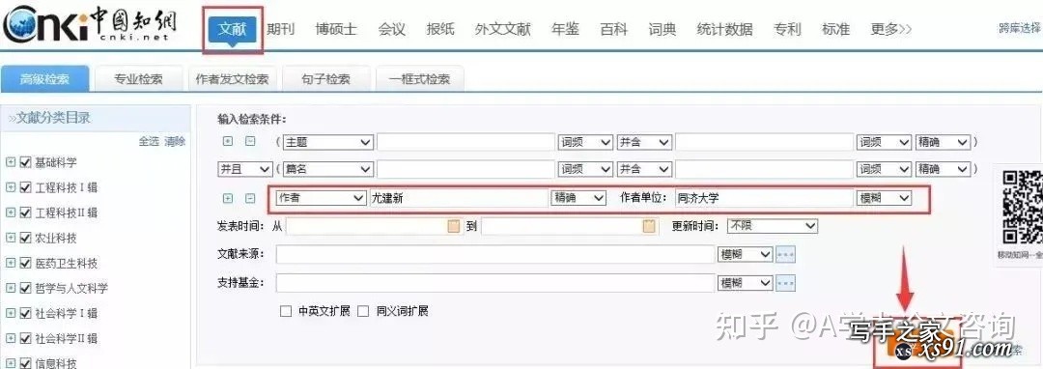Uncheck the 工程科技Ⅰ辑 category
The image size is (1043, 369).
[x=26, y=187]
